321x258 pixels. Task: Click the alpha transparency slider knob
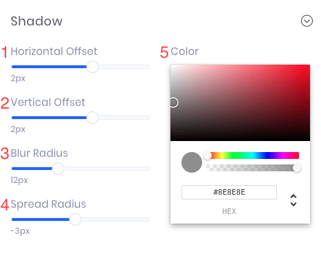pos(297,168)
